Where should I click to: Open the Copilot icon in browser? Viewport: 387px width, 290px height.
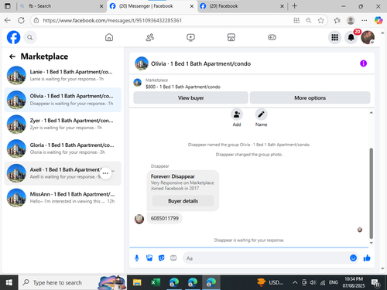pyautogui.click(x=378, y=20)
